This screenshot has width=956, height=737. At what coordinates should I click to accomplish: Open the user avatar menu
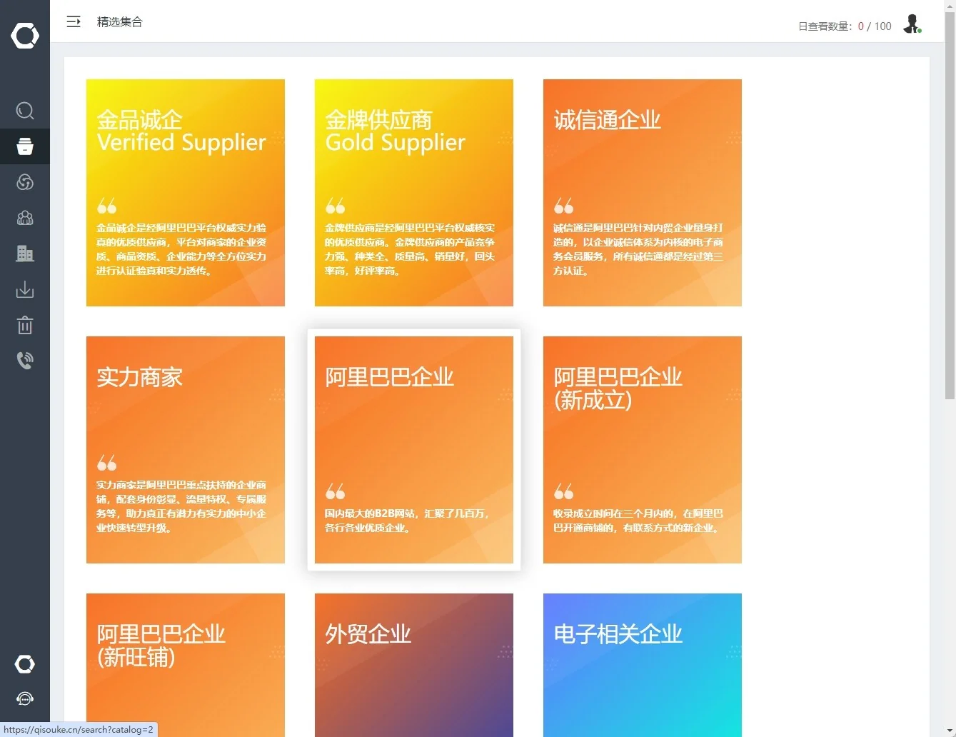(912, 24)
